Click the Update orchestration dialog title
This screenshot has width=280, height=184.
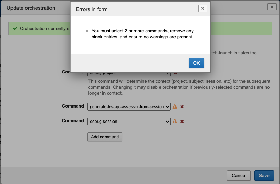coord(31,8)
